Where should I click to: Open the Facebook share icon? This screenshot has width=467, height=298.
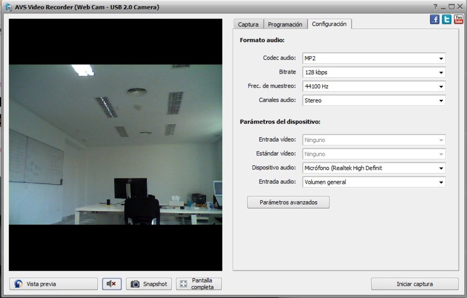pos(435,20)
